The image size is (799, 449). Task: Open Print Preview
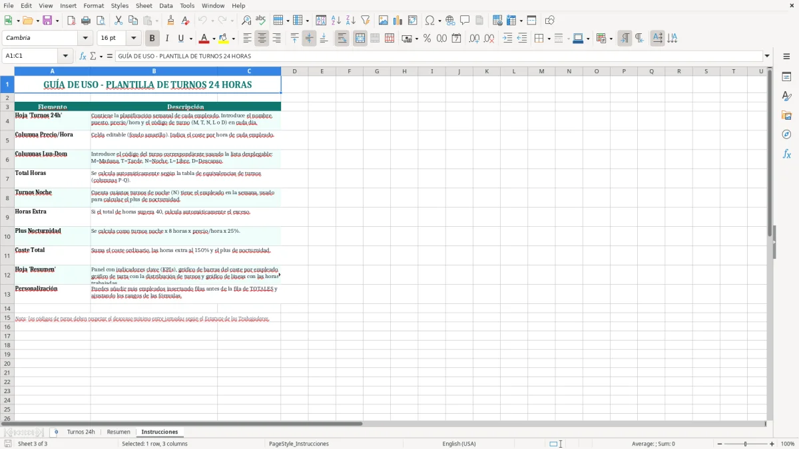100,21
